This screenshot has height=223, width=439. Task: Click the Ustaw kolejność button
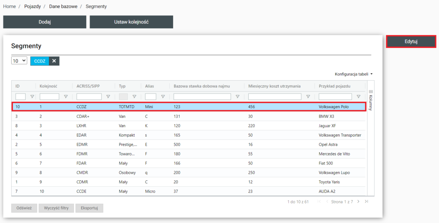click(x=131, y=22)
